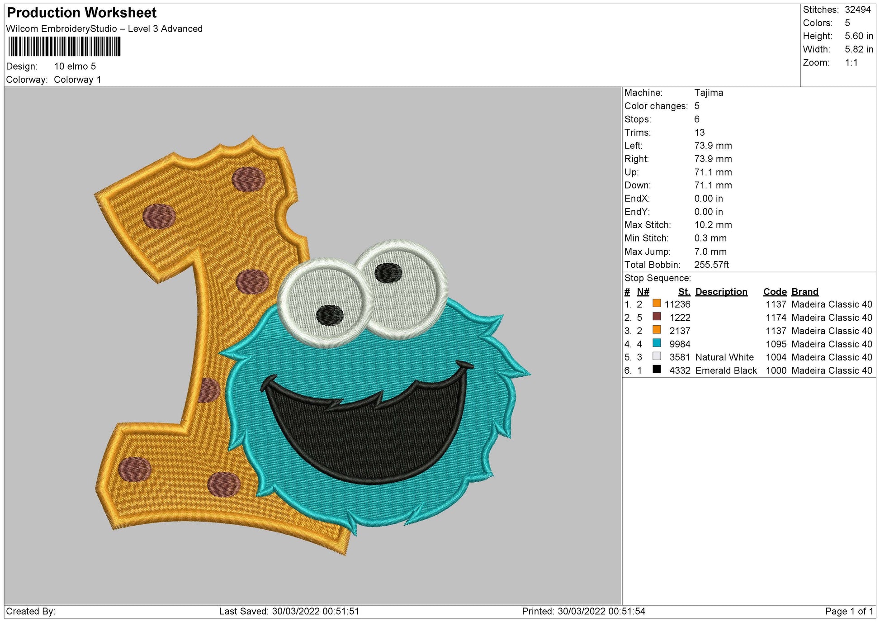This screenshot has height=622, width=880.
Task: Click the 'St.' column header
Action: (x=684, y=292)
